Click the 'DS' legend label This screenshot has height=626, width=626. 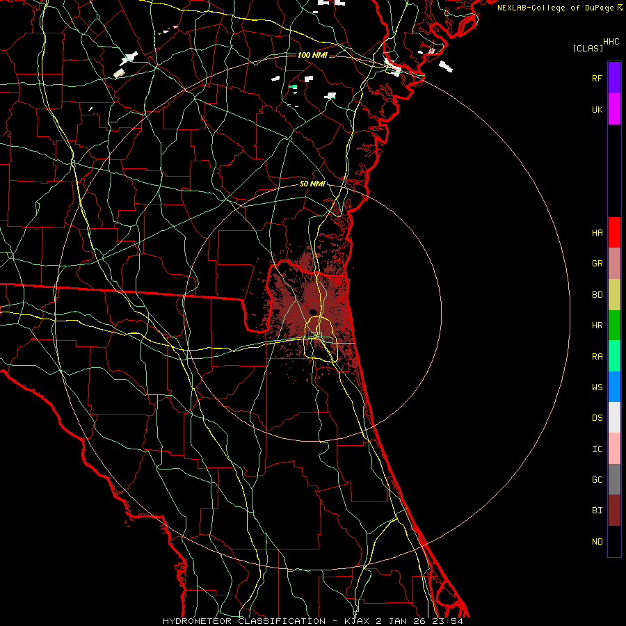597,418
